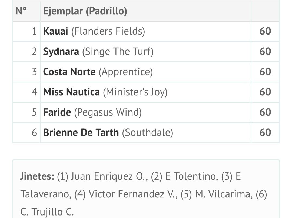The image size is (292, 218).
Task: Select the Pegasus Wind sire text
Action: point(108,112)
